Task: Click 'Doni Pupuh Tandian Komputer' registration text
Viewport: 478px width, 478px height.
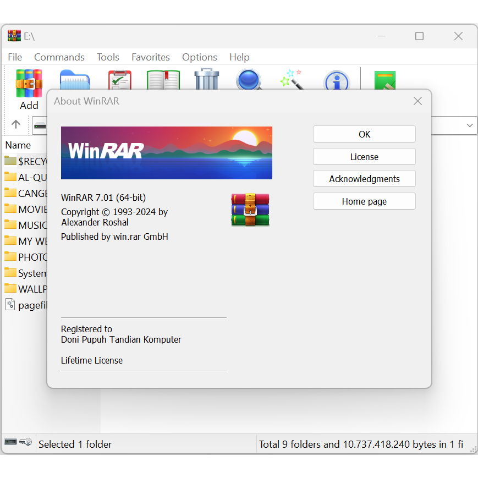Action: (121, 339)
